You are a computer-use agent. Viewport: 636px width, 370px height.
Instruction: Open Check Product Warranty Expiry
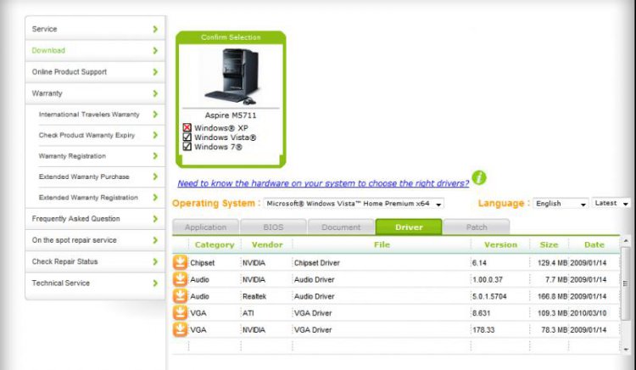[102, 135]
